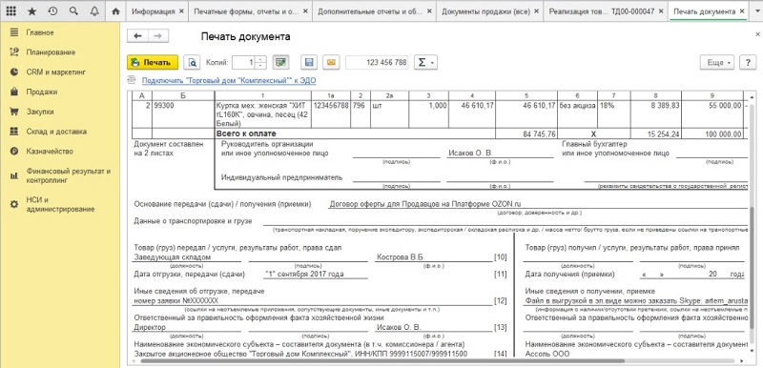Go to the Home page icon tab
This screenshot has height=368, width=763.
pyautogui.click(x=115, y=11)
